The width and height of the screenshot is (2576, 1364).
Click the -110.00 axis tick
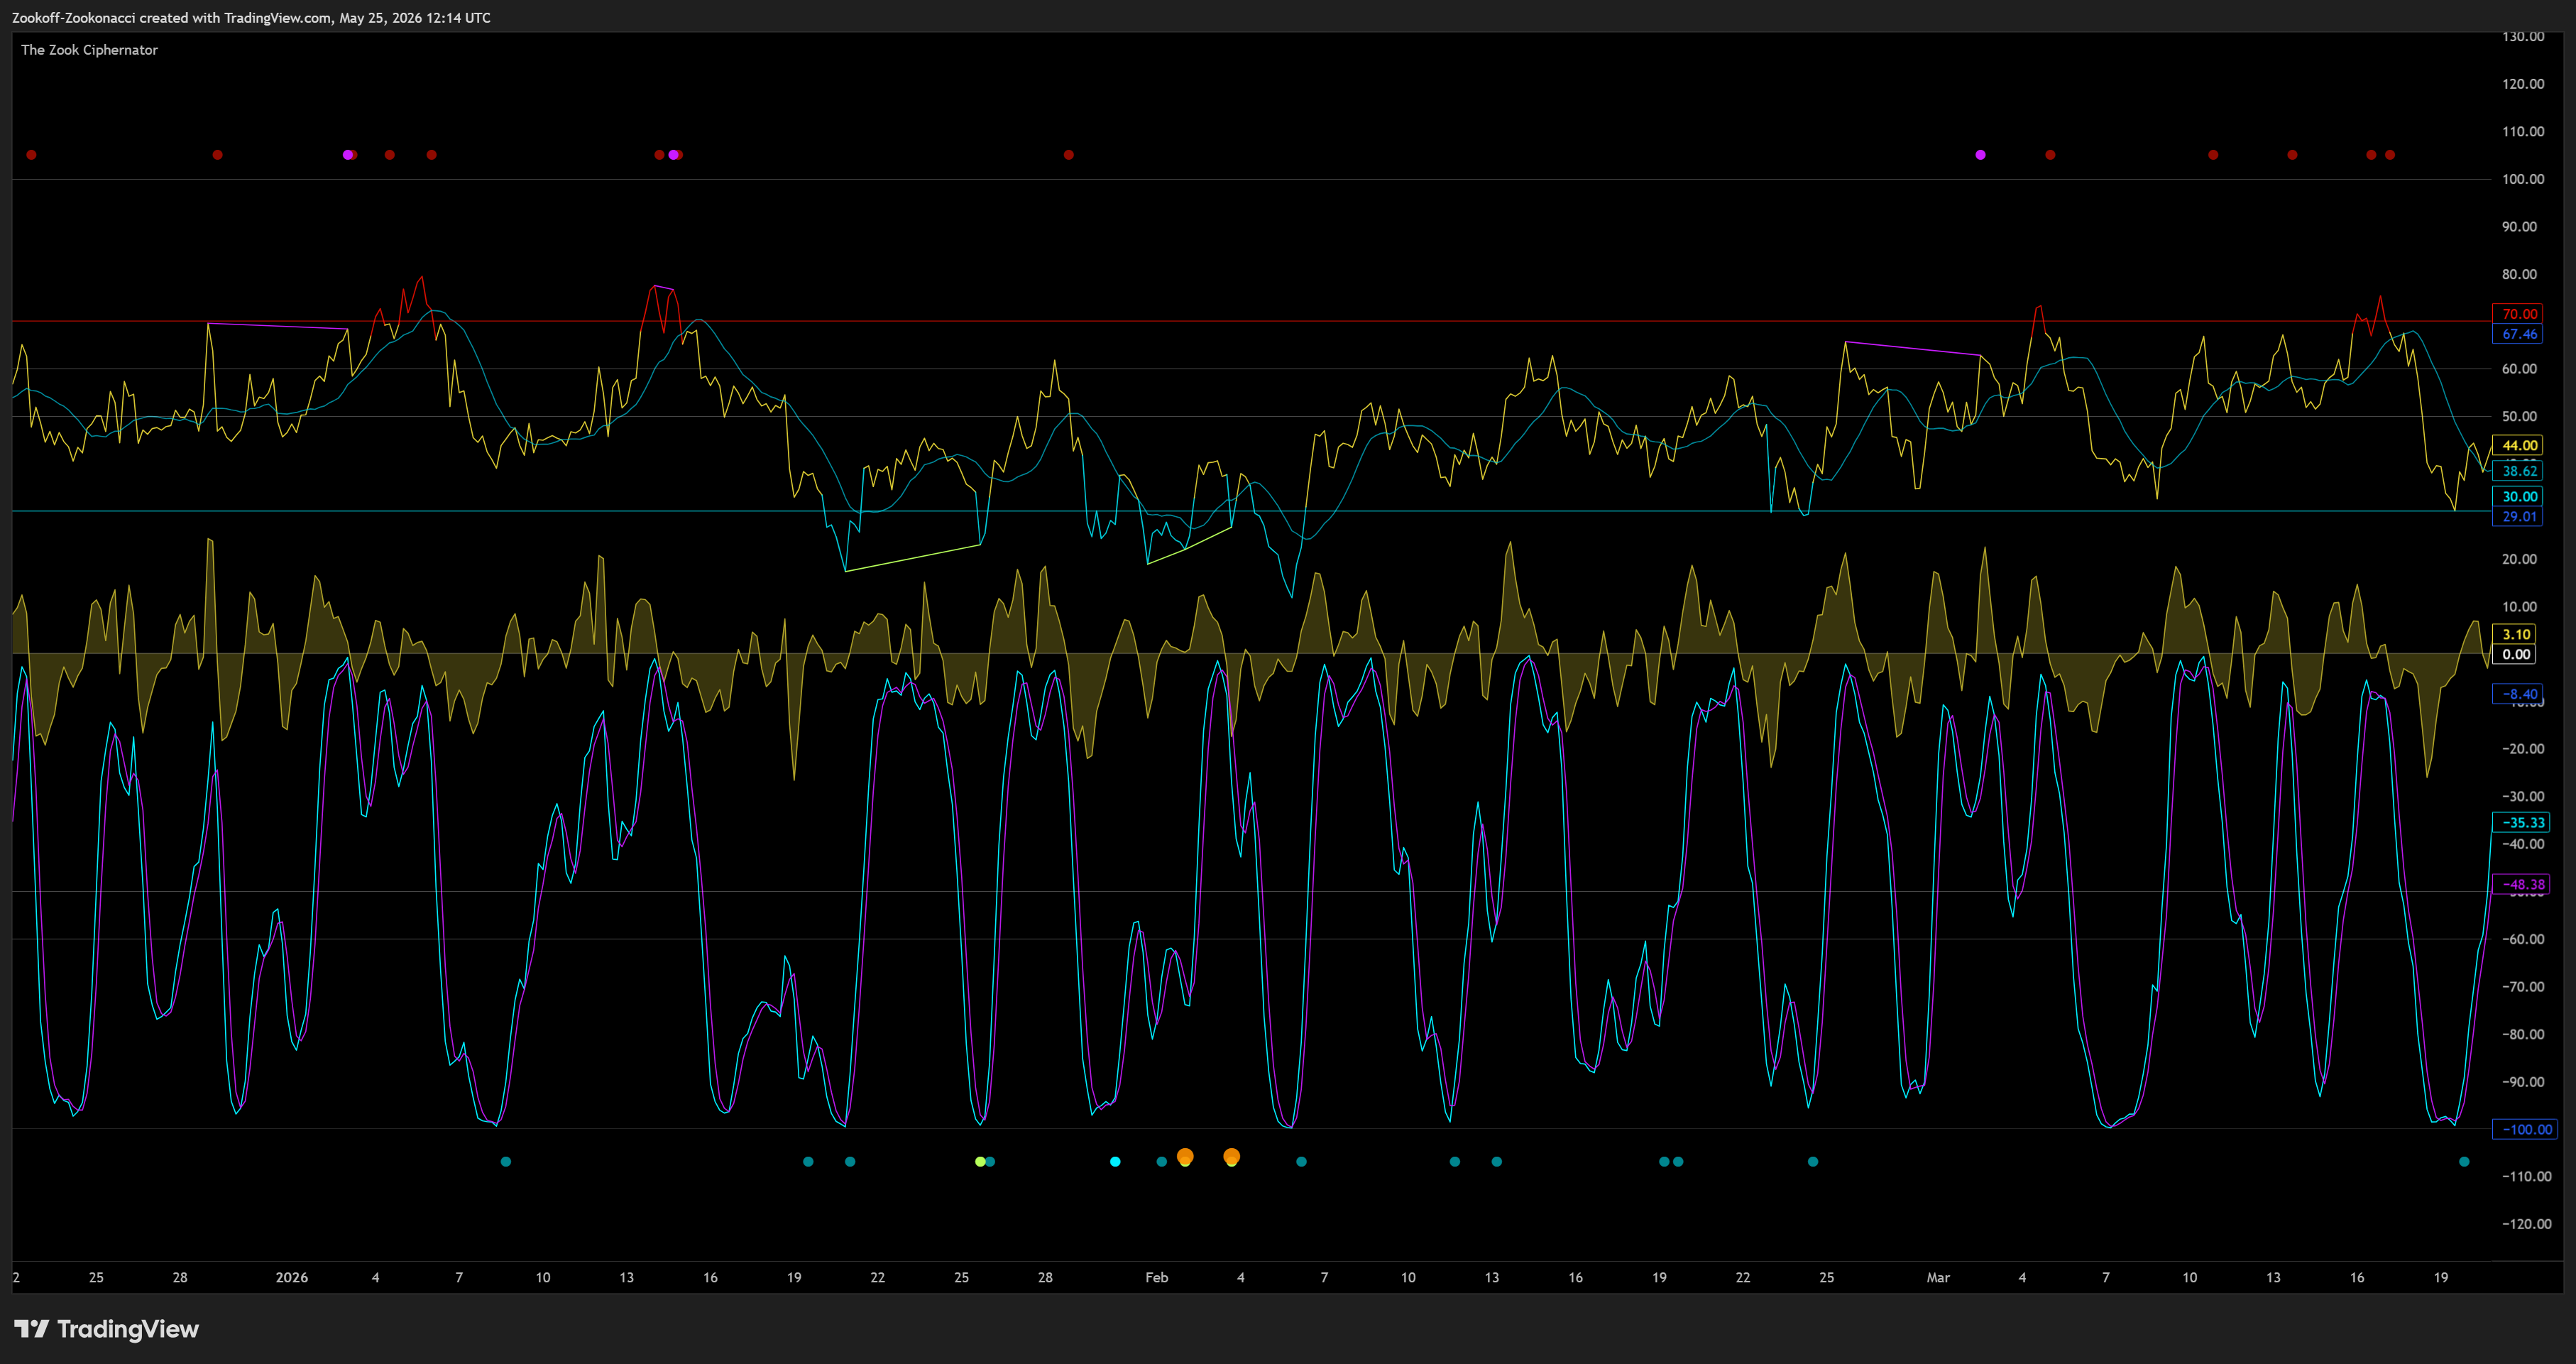click(2526, 1176)
